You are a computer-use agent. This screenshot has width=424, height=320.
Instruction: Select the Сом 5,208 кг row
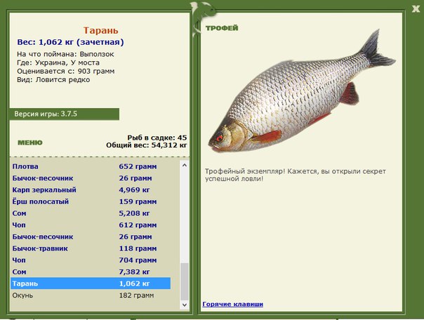click(x=91, y=213)
